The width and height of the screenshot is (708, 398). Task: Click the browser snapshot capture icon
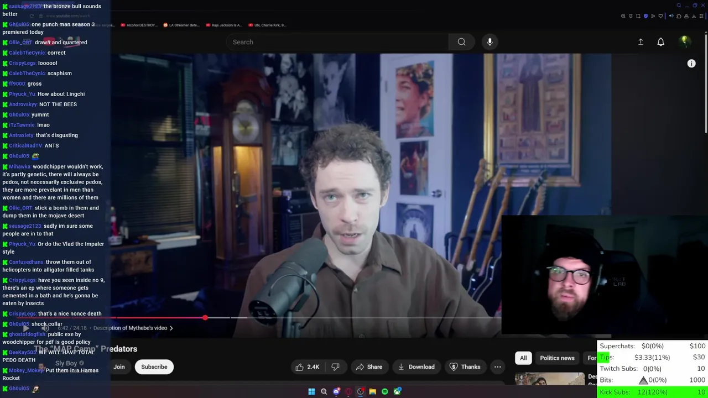[x=638, y=16]
